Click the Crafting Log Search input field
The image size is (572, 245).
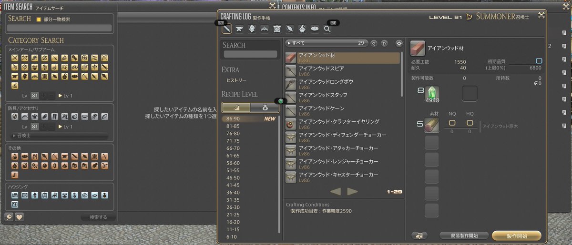pyautogui.click(x=251, y=54)
